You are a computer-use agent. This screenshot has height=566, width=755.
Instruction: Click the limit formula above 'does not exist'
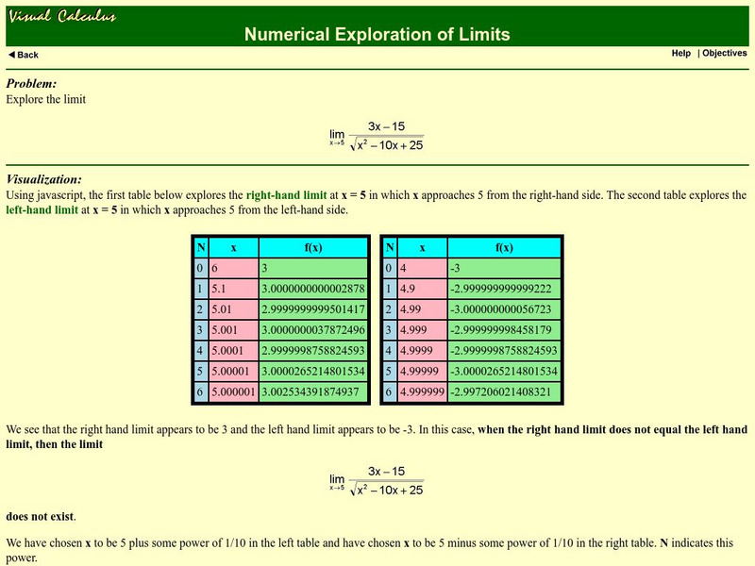pyautogui.click(x=377, y=481)
